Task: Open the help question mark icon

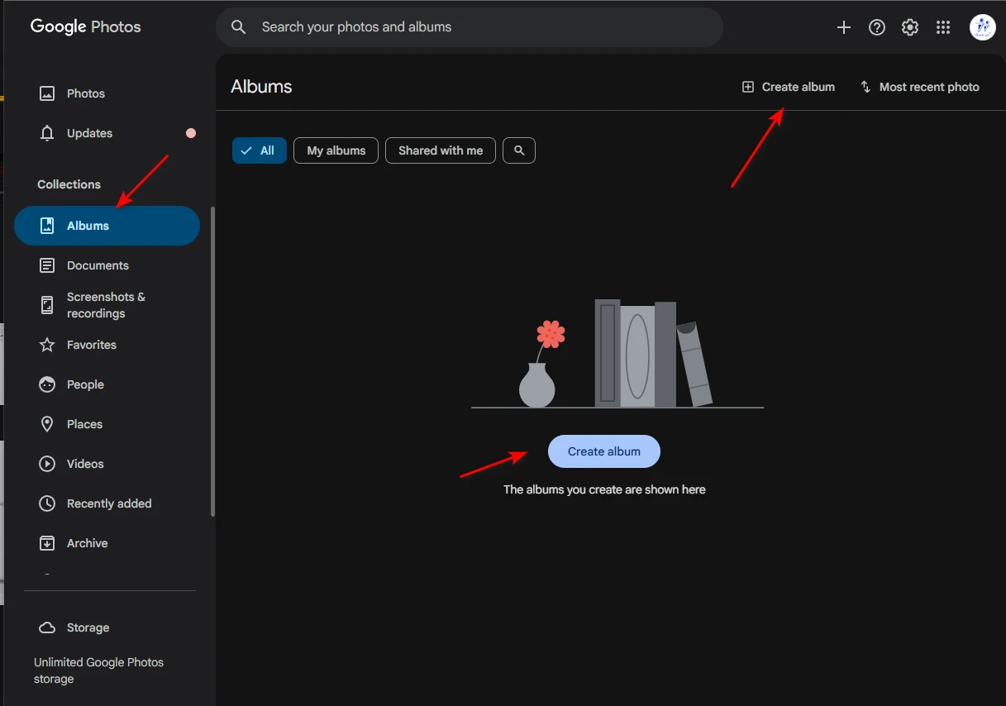Action: (877, 27)
